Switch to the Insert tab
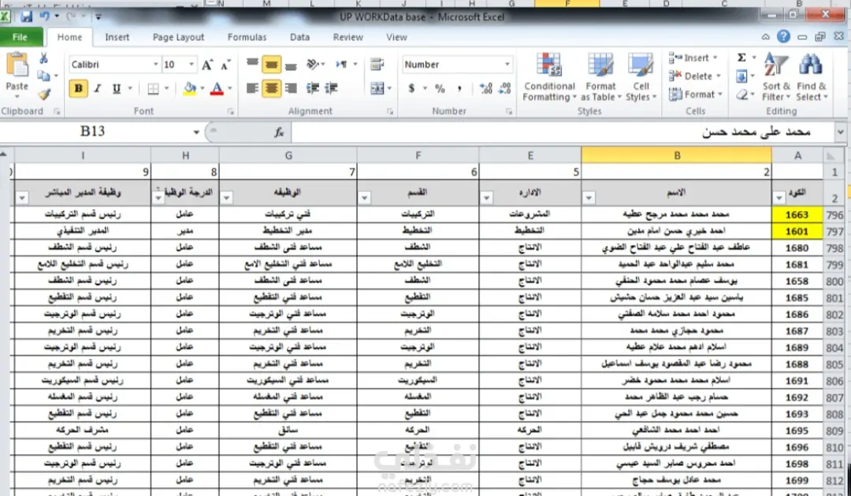This screenshot has width=851, height=496. (117, 38)
